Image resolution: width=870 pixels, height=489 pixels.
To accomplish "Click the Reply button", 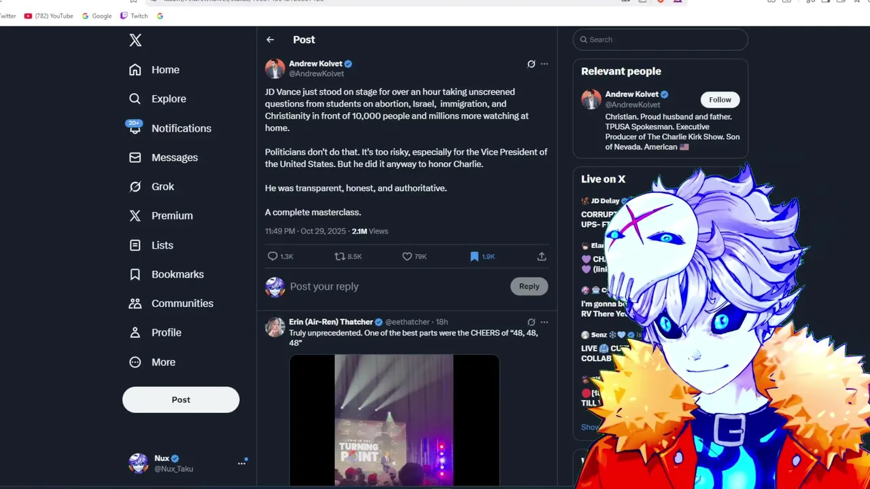I will (x=529, y=287).
